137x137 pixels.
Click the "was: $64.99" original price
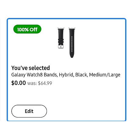40,83
